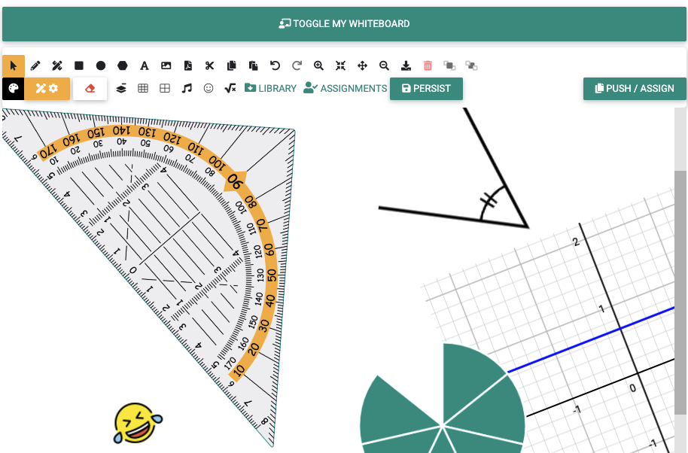The width and height of the screenshot is (688, 453).
Task: Send object to back icon
Action: pyautogui.click(x=471, y=65)
